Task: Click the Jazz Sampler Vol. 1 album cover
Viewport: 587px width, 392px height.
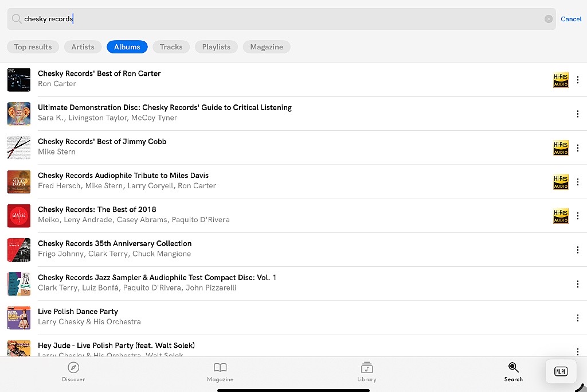Action: pos(19,284)
